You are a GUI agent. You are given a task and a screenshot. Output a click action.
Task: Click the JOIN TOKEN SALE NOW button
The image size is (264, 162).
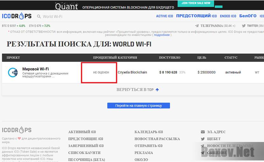point(196,3)
